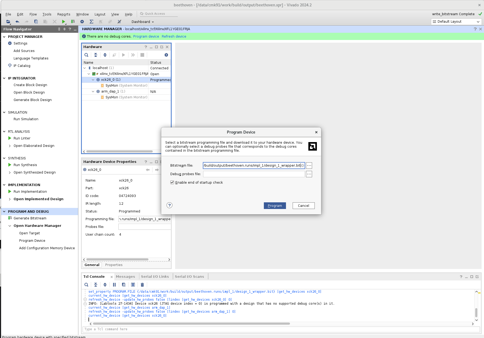The width and height of the screenshot is (484, 338).
Task: Go to next object in Device Properties
Action: (157, 170)
